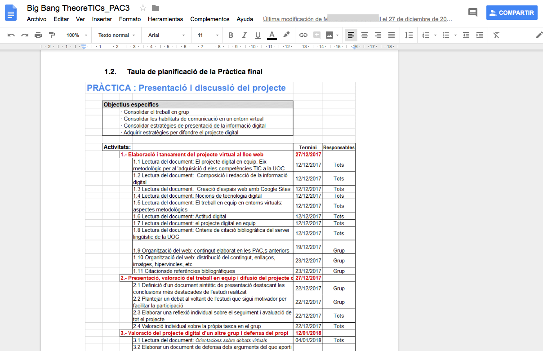Open the insert image dropdown arrow

338,35
